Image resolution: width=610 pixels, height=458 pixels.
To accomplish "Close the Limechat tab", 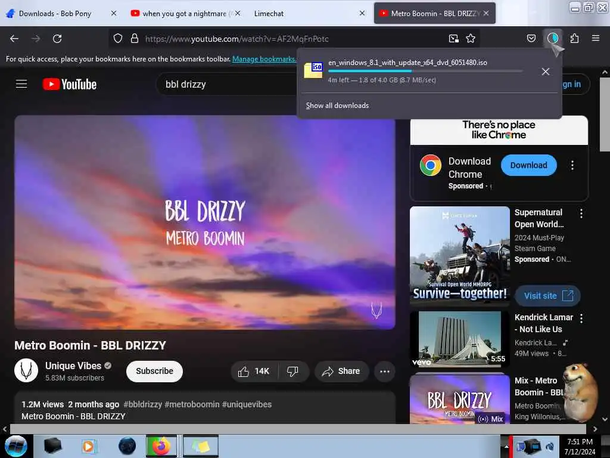I will coord(362,13).
